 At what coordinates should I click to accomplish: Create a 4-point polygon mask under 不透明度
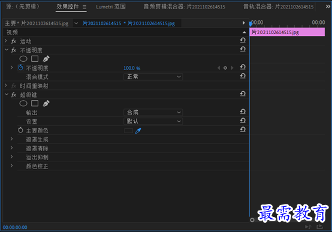[x=35, y=59]
